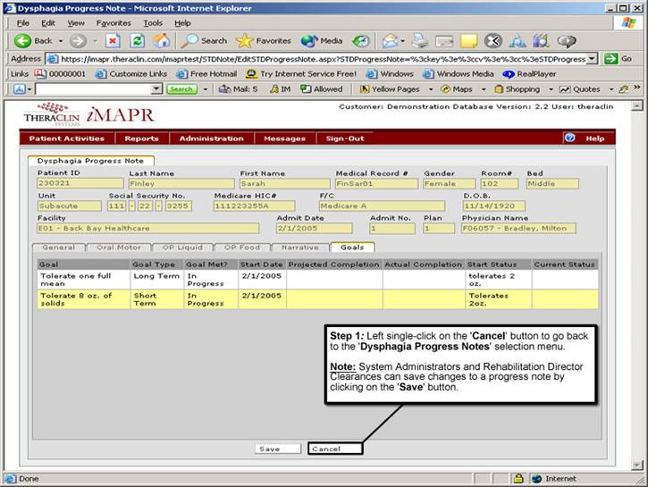The image size is (648, 487).
Task: Click the Allowed popup blocker item
Action: click(322, 88)
